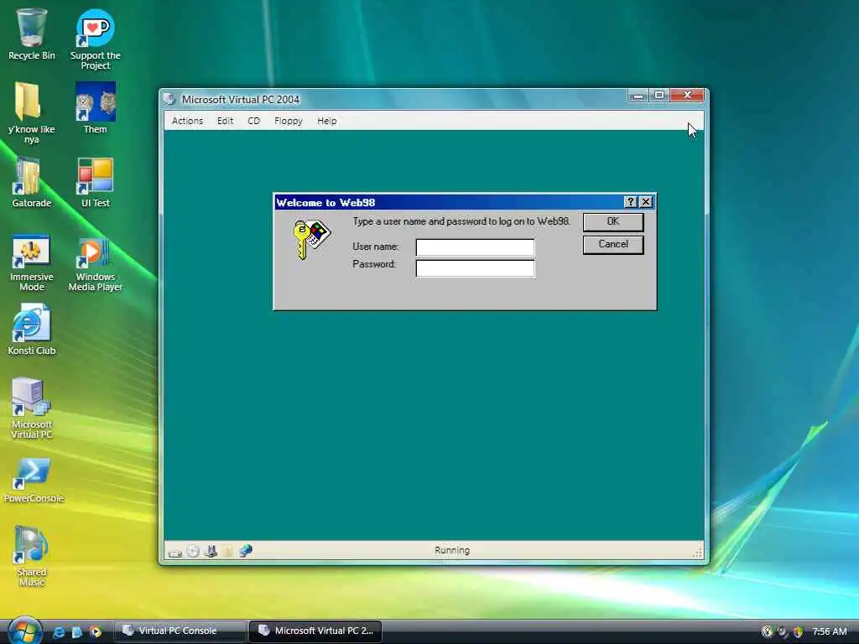The width and height of the screenshot is (859, 644).
Task: Click the Web98 dialog help question mark
Action: coord(631,202)
